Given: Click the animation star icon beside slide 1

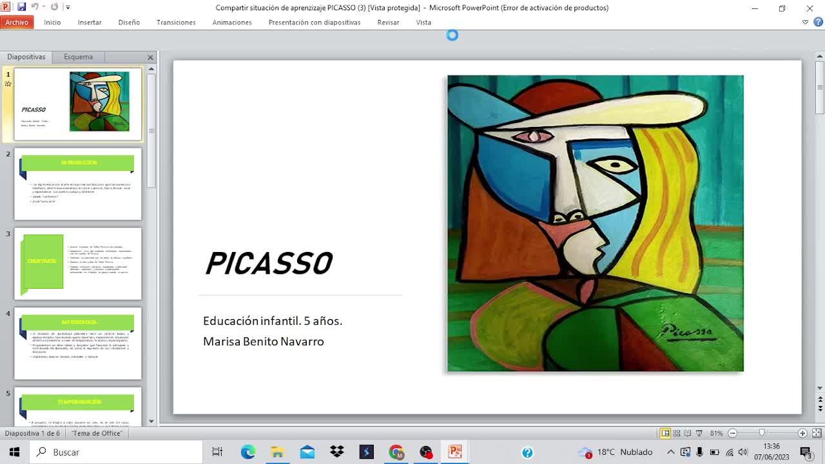Looking at the screenshot, I should pyautogui.click(x=8, y=84).
